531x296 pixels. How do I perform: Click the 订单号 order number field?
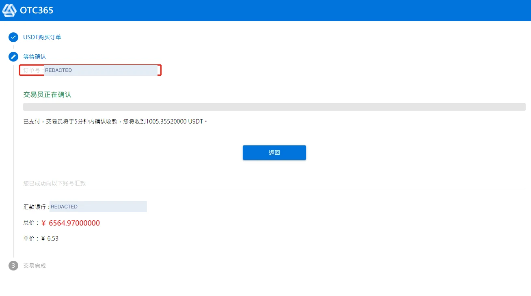91,70
